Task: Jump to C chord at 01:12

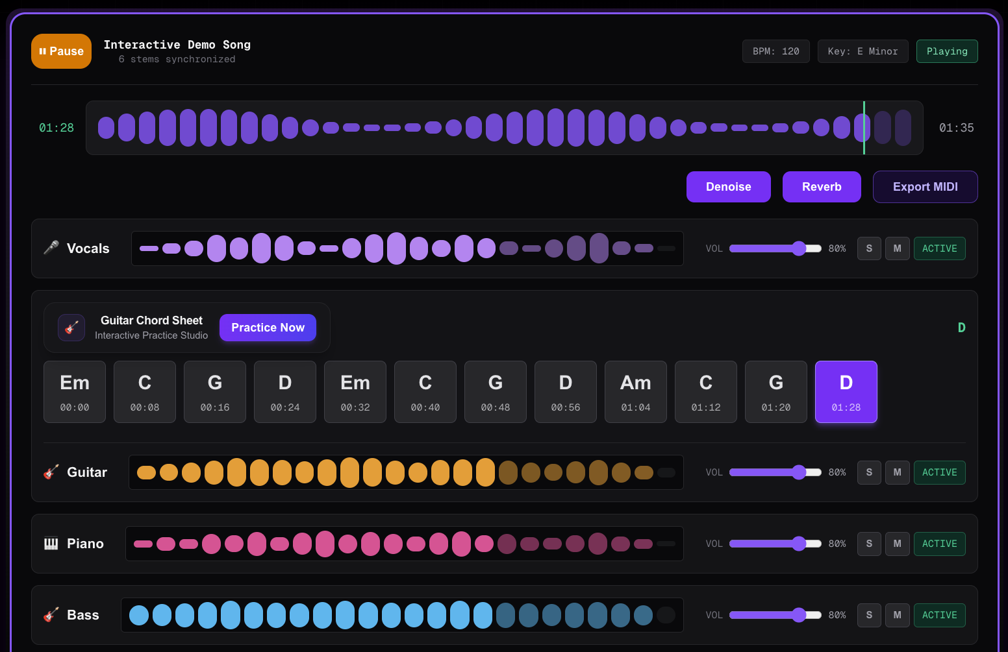Action: (706, 392)
